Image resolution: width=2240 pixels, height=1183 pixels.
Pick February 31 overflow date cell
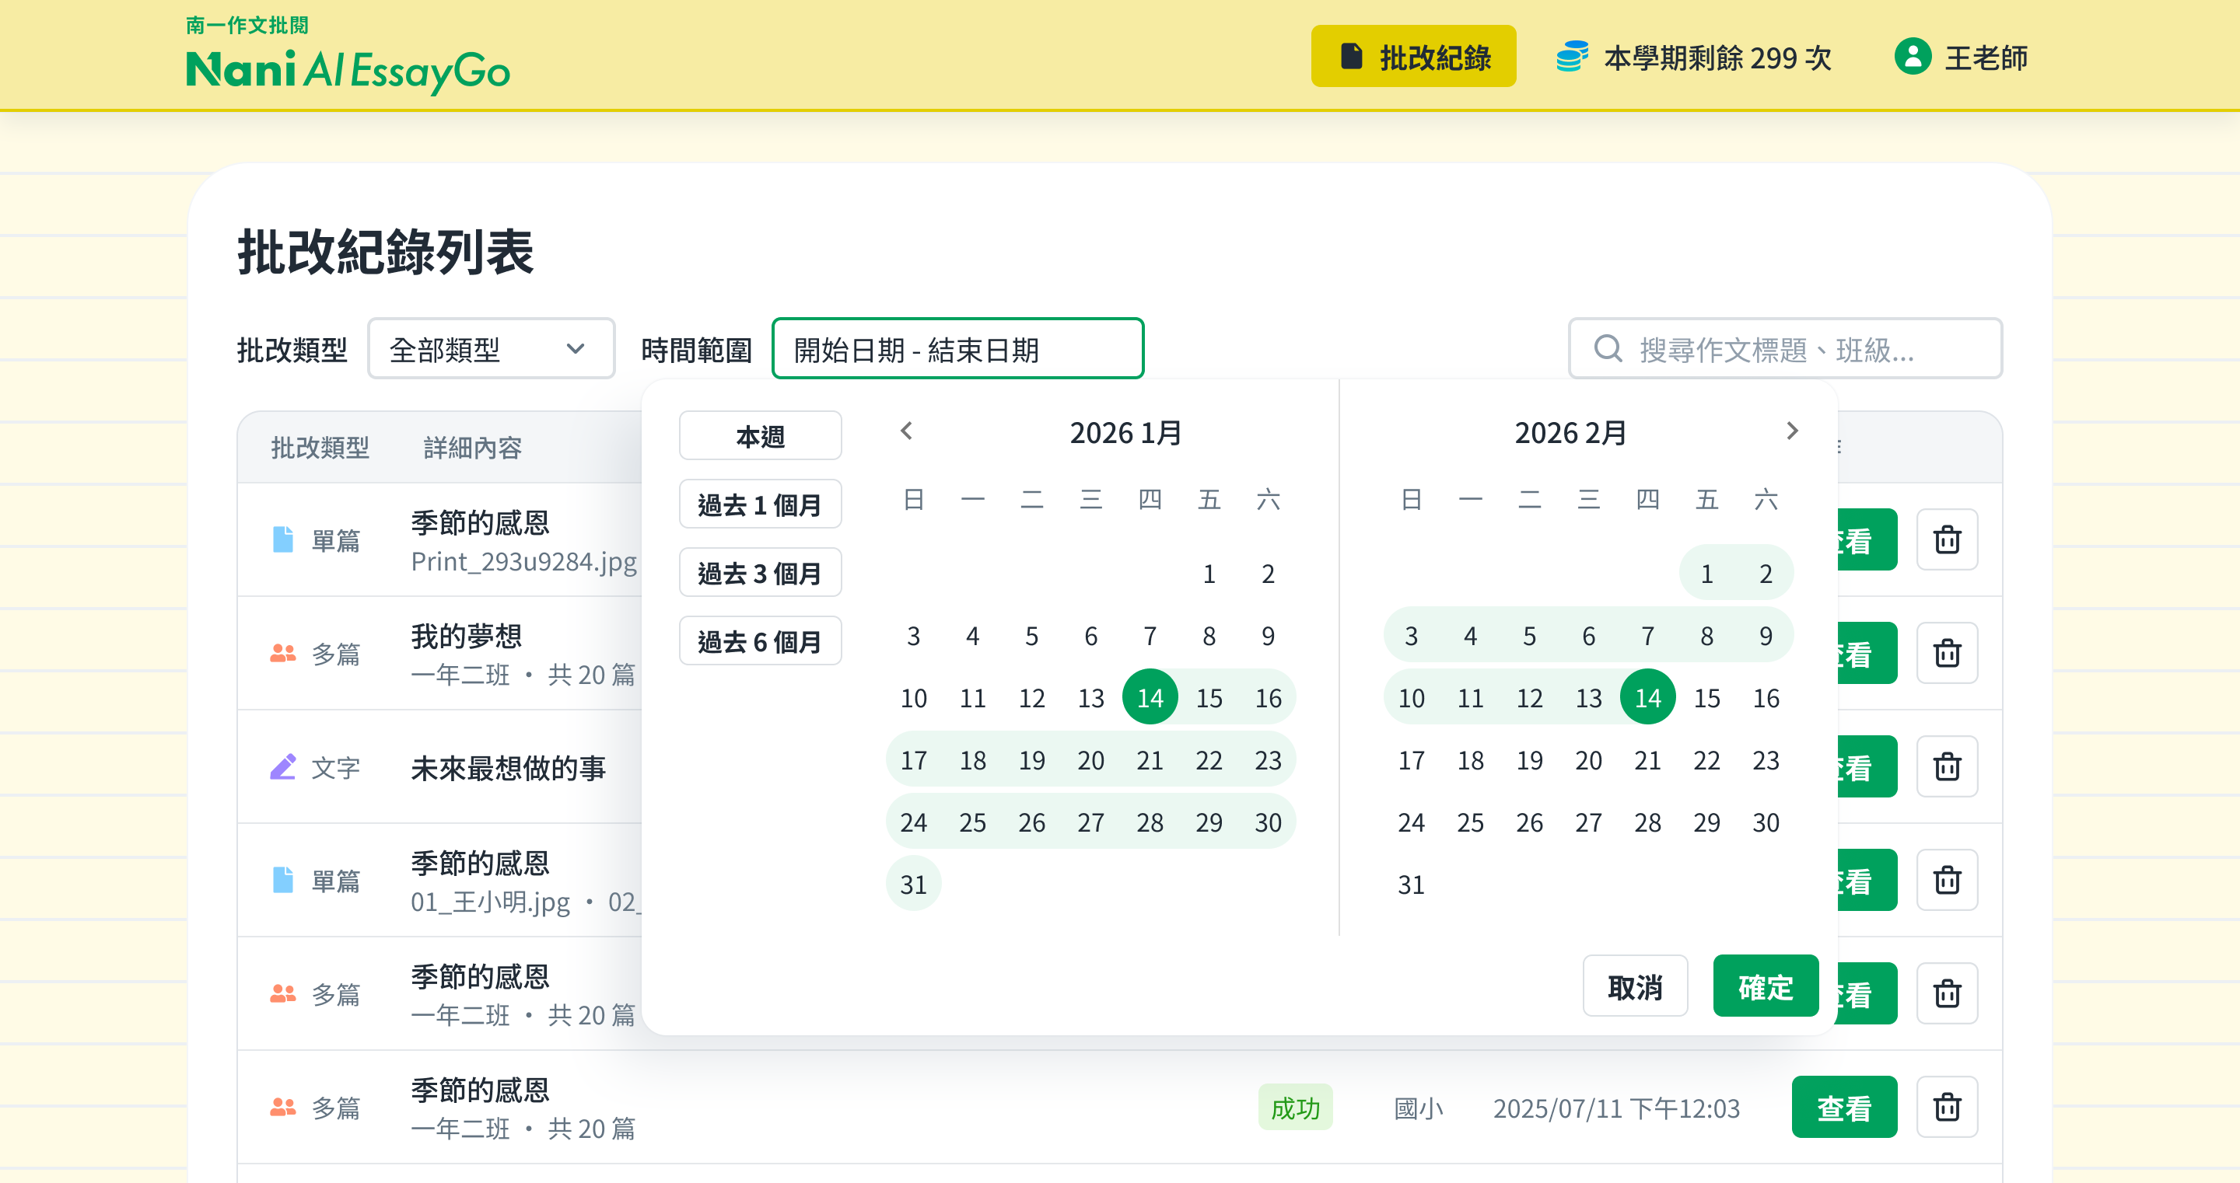1410,884
